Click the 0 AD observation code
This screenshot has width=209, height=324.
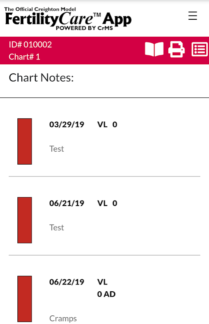tap(106, 294)
